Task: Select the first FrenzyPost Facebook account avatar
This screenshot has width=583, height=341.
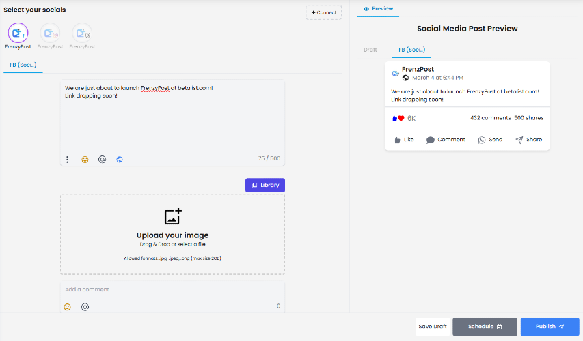Action: click(18, 33)
